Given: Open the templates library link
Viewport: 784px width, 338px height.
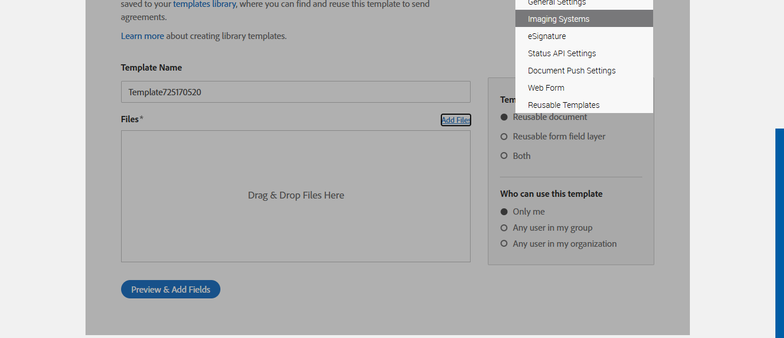Looking at the screenshot, I should coord(205,4).
